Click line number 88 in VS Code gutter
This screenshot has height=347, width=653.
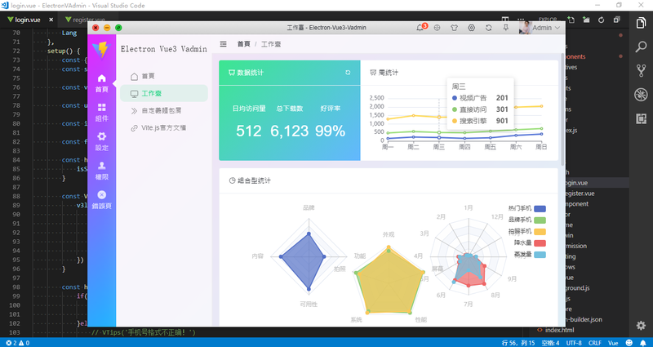16,196
